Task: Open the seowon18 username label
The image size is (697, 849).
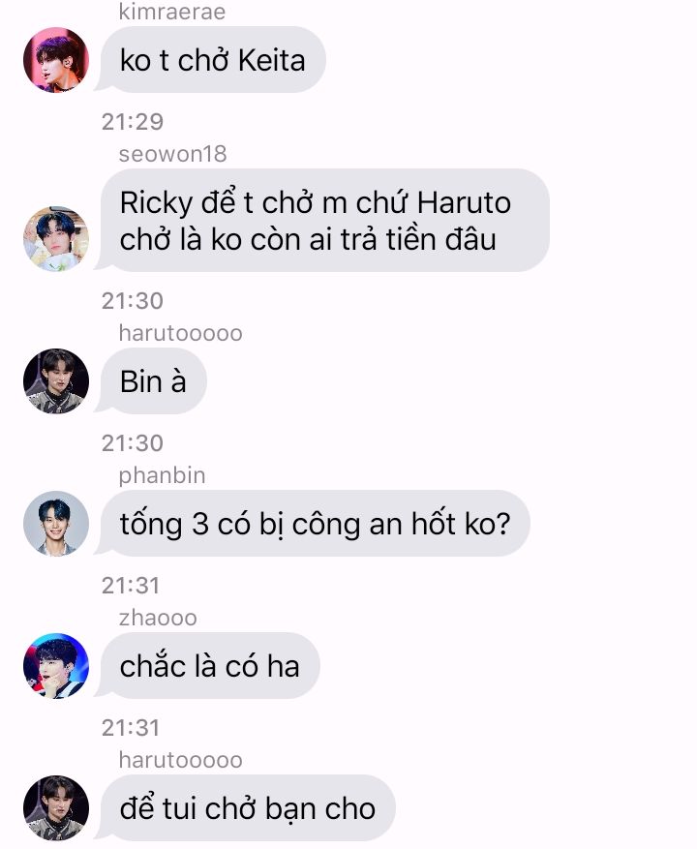Action: (172, 154)
